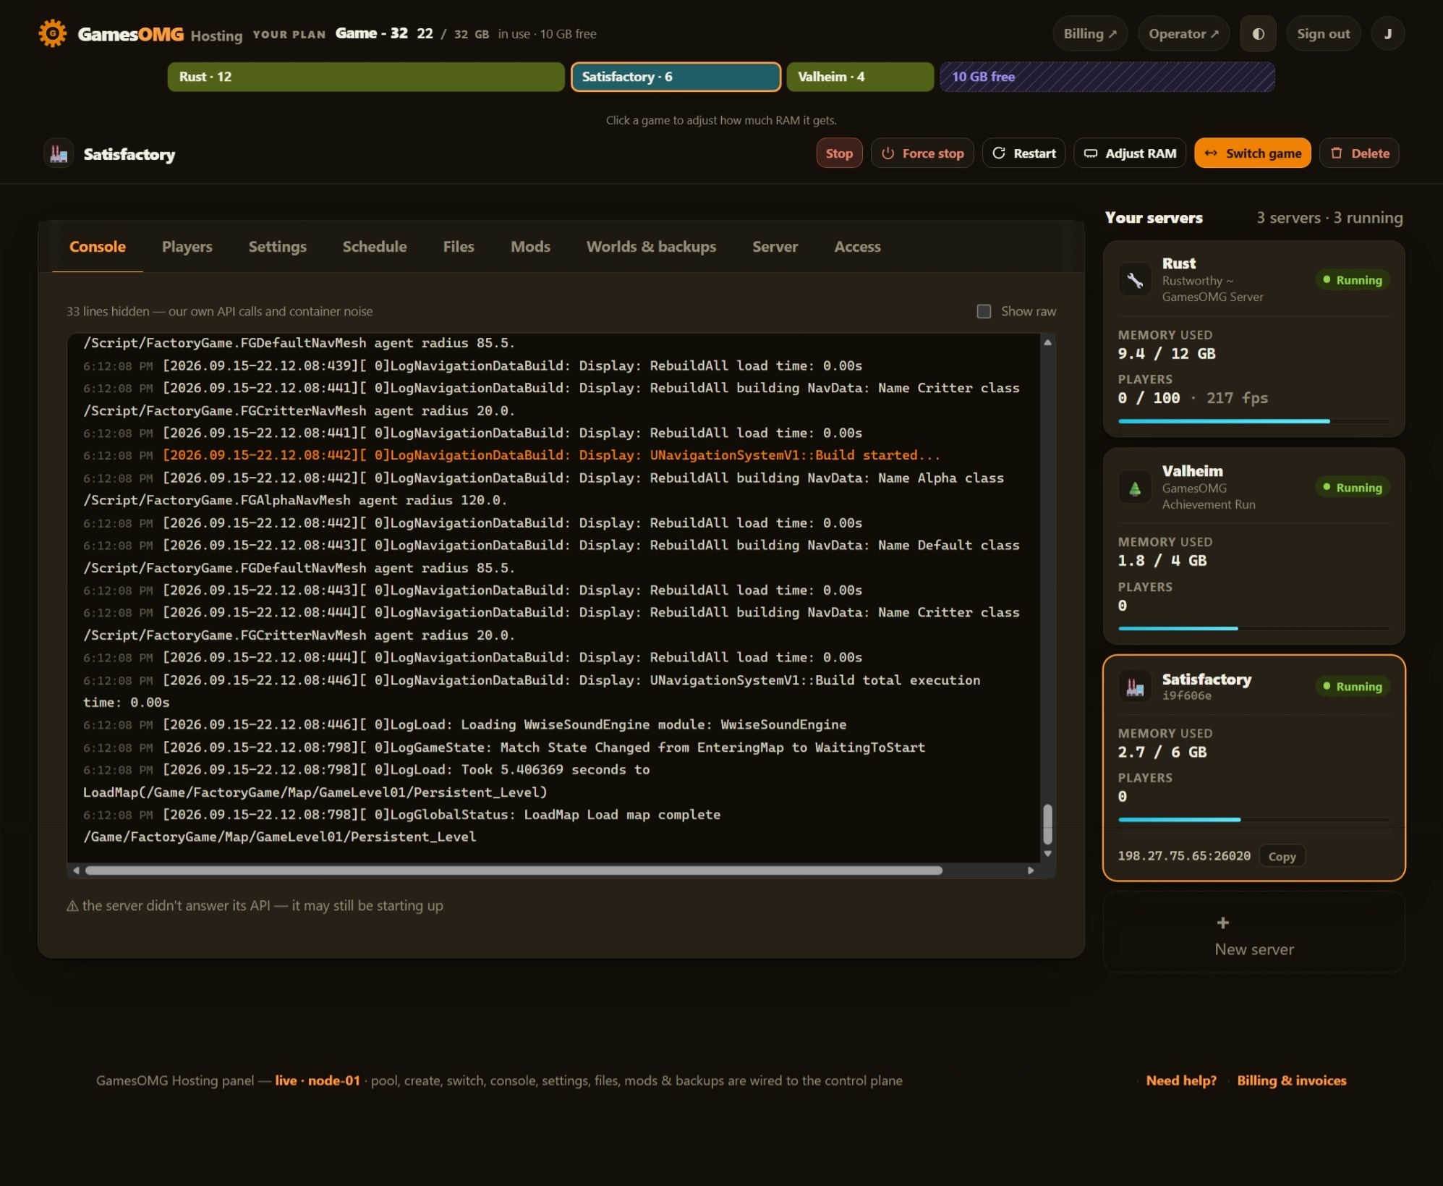Click the Rust memory usage progress bar
1443x1186 pixels.
(1253, 421)
